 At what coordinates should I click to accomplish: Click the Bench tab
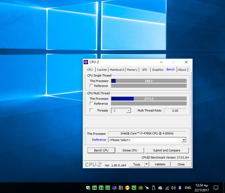(171, 69)
